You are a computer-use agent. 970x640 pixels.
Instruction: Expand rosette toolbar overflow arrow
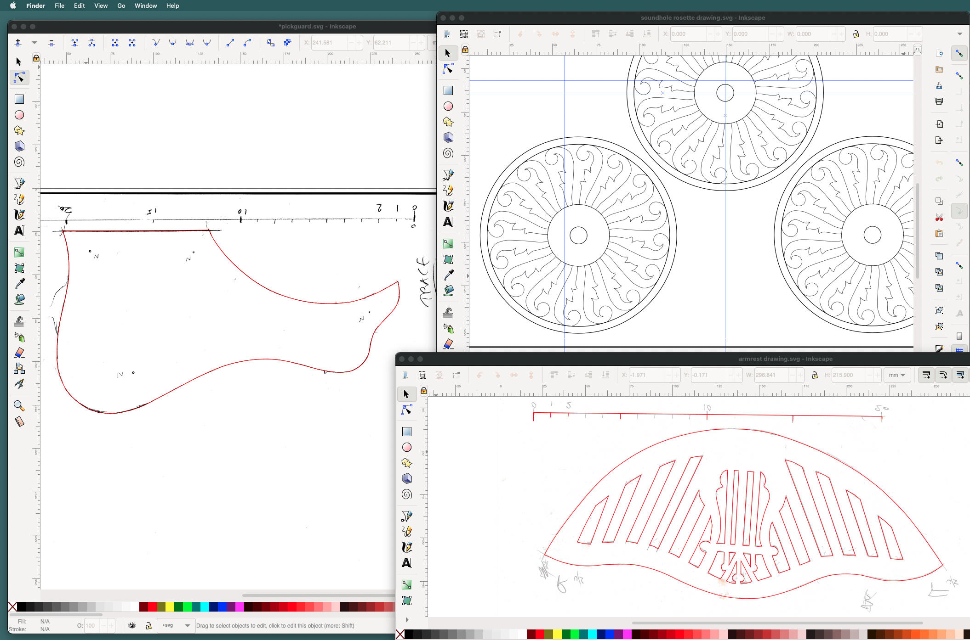pos(959,34)
